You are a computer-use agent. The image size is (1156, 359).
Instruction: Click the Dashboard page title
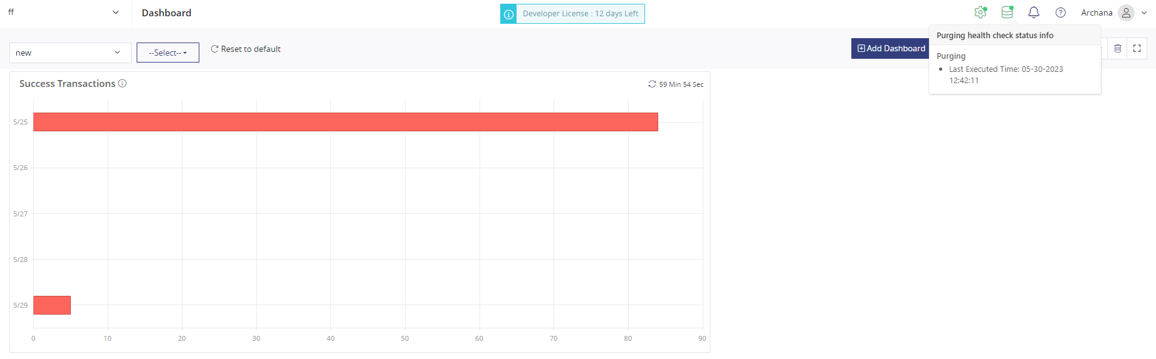click(x=166, y=13)
